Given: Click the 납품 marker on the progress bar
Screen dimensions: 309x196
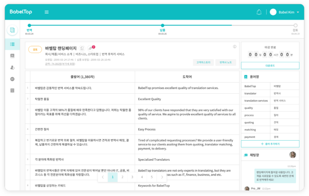Looking at the screenshot, I should coord(163,26).
